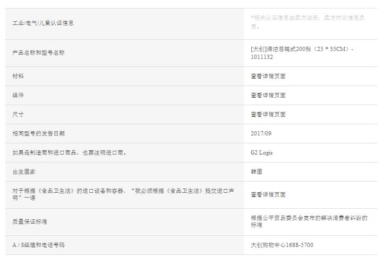Viewport: 383px width, 273px height.
Task: Click the 产品名称和型号名称 label
Action: click(38, 53)
